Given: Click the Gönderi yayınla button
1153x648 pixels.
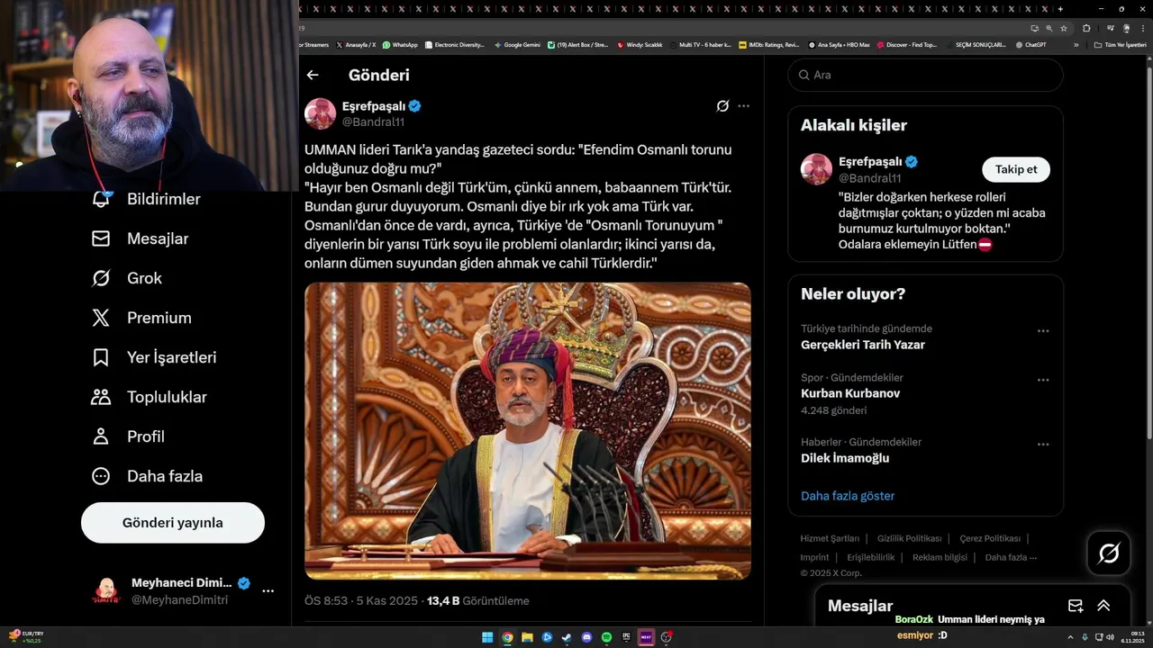Looking at the screenshot, I should click(173, 523).
